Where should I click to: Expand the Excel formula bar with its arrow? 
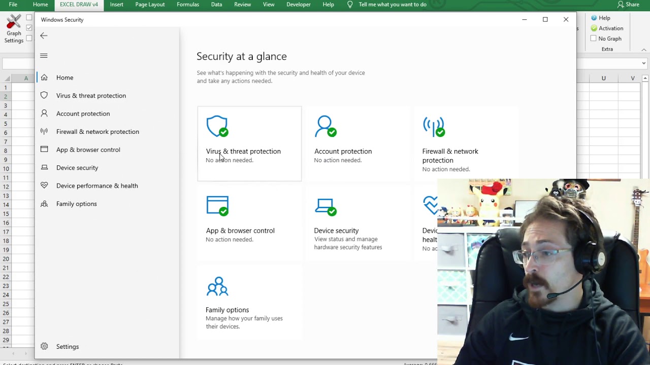[644, 63]
